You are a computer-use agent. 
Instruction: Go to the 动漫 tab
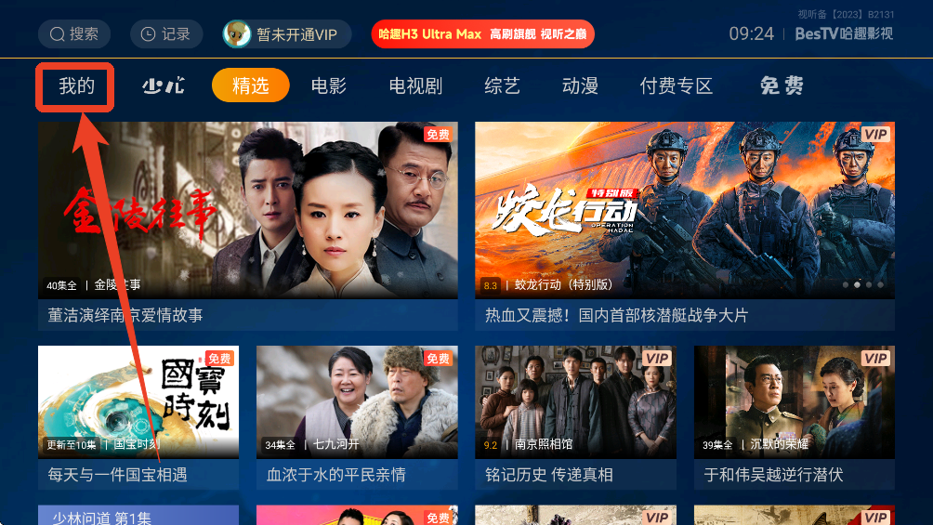tap(580, 85)
